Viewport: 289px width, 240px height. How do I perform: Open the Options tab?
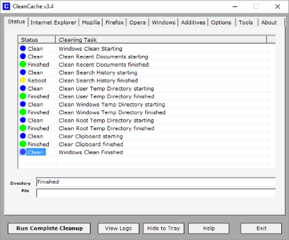[x=221, y=22]
